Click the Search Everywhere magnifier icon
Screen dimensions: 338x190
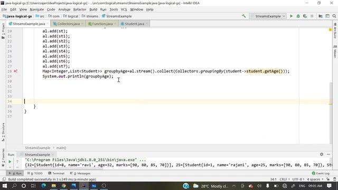[x=334, y=16]
